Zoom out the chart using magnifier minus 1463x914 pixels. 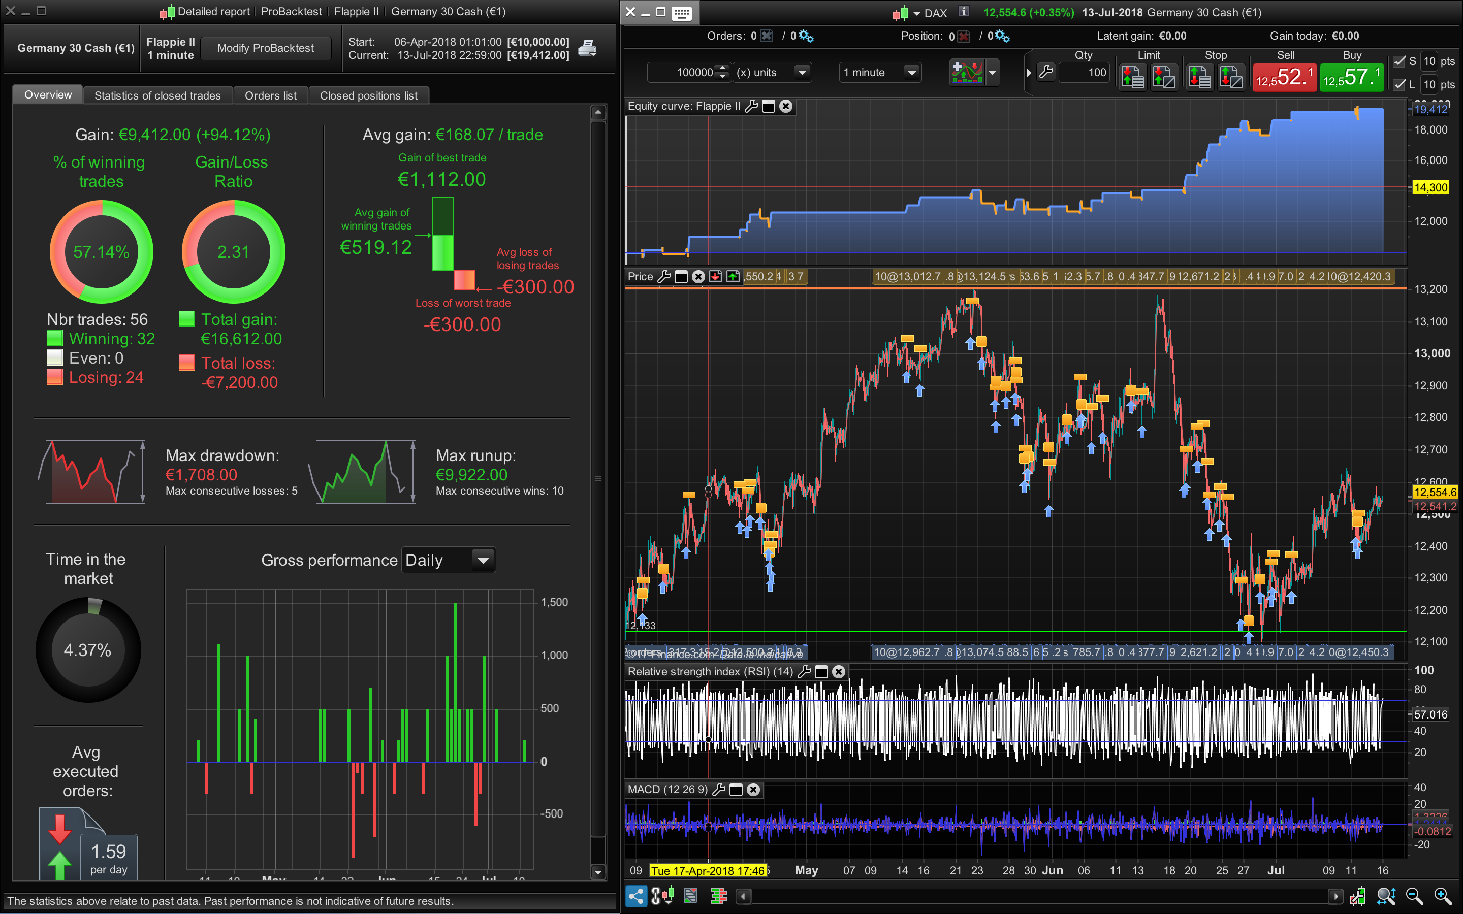click(x=1414, y=895)
